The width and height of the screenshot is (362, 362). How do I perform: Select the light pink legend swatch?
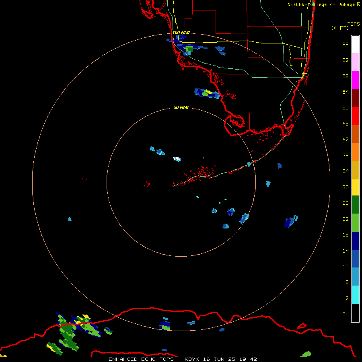[x=355, y=62]
